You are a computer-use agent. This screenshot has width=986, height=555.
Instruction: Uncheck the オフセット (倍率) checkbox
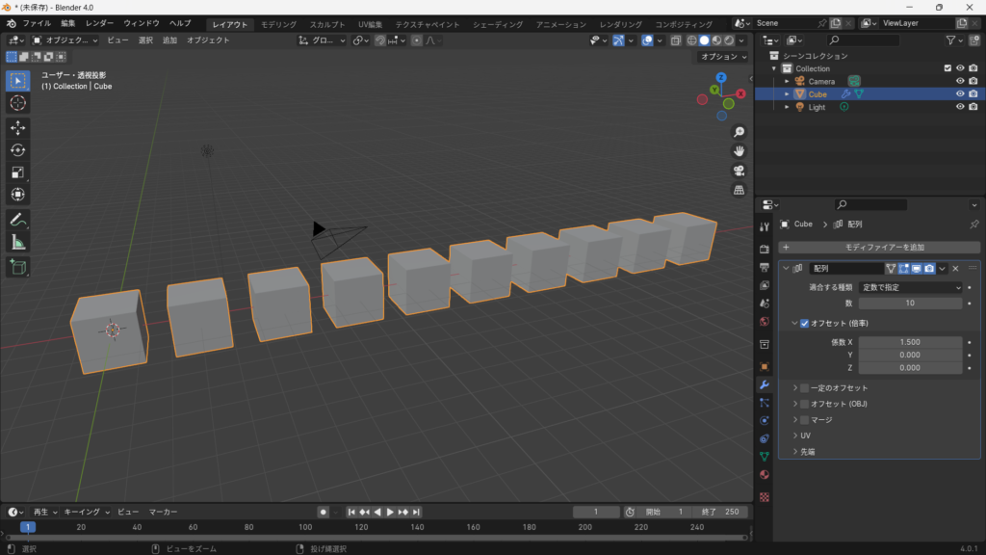(804, 324)
